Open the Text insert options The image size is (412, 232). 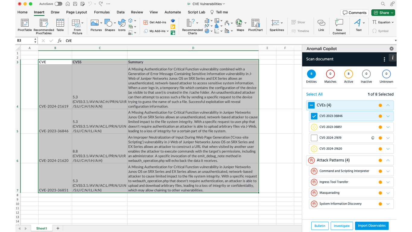pyautogui.click(x=359, y=25)
